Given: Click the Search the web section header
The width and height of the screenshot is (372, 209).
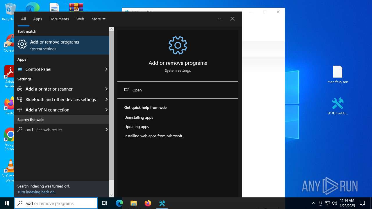Looking at the screenshot, I should (31, 120).
